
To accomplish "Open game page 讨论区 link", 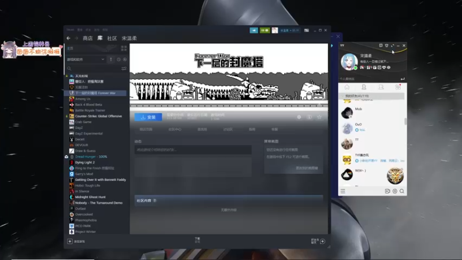I will (x=228, y=129).
